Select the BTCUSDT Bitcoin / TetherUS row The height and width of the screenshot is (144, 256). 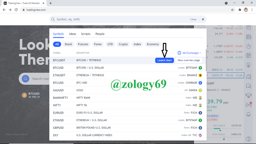[x=128, y=60]
